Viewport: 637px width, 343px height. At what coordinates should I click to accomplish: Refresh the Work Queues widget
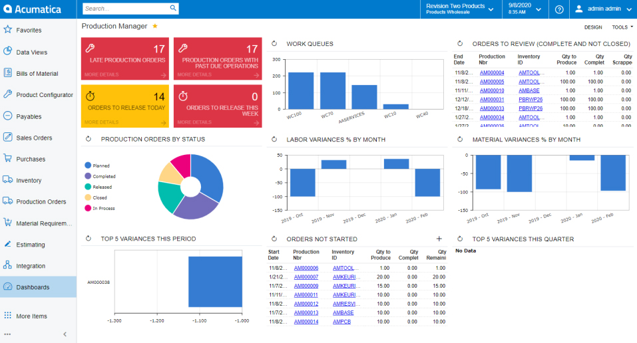coord(274,43)
